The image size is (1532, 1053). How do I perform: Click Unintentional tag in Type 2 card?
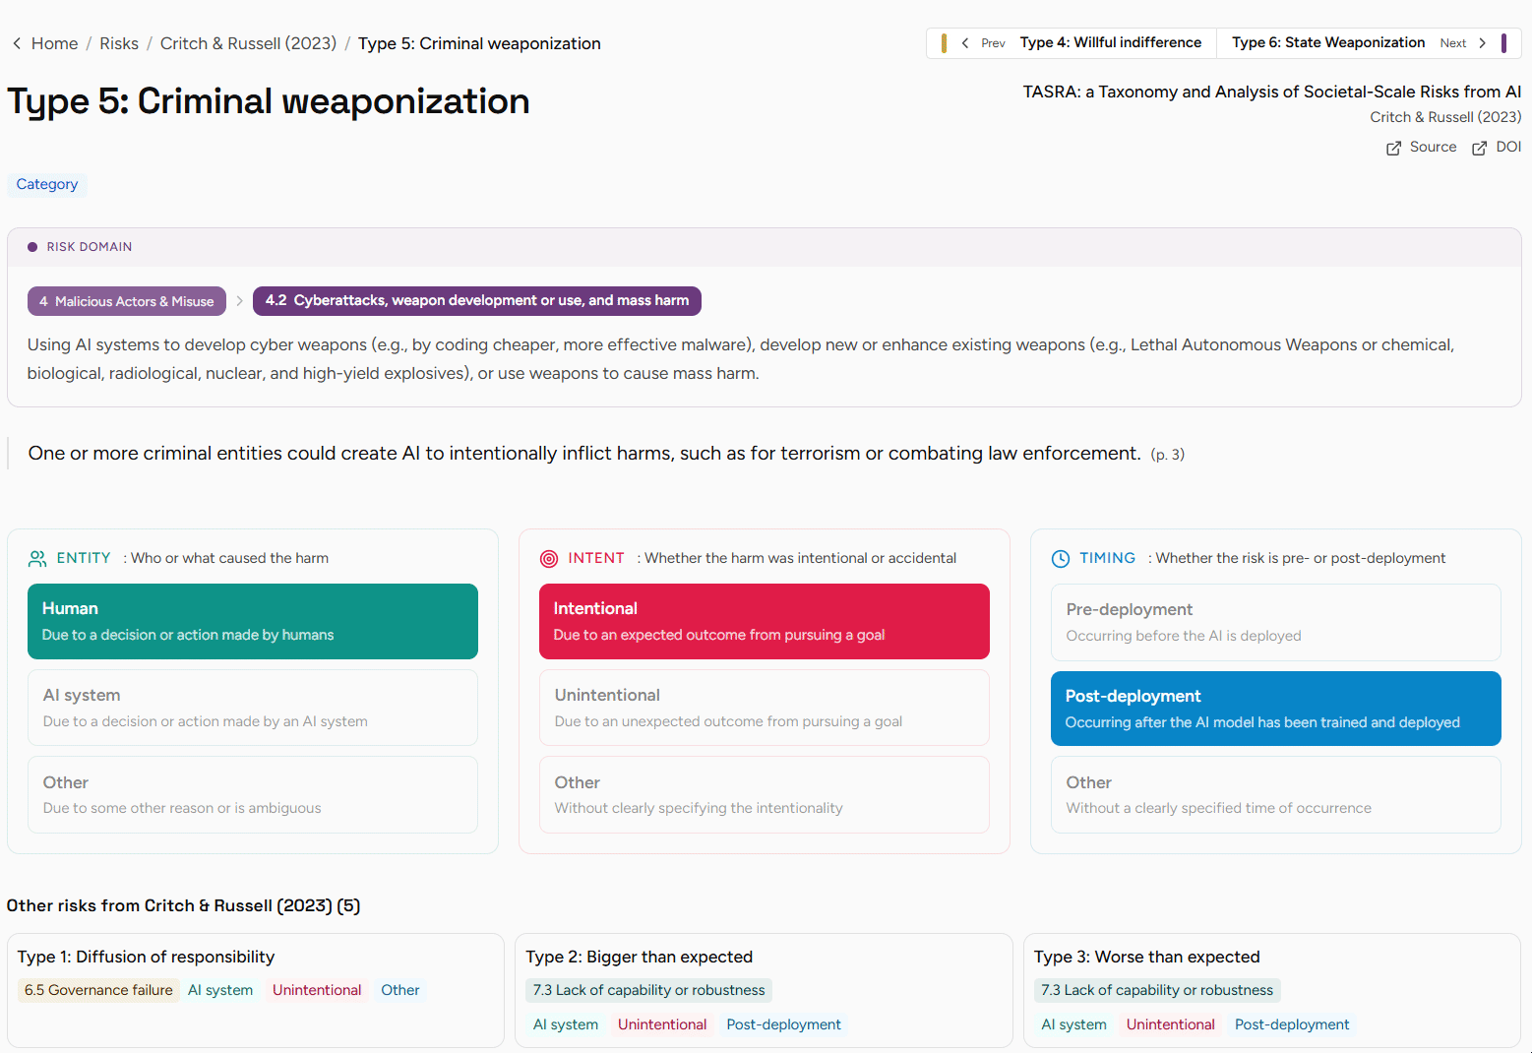[662, 1024]
